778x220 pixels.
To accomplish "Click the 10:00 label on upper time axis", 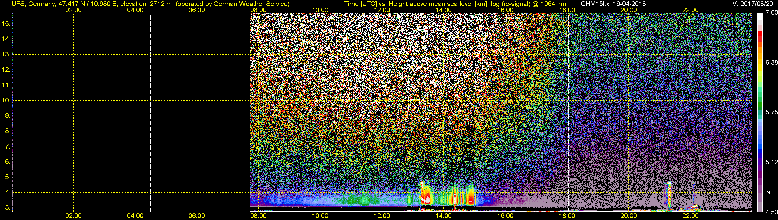I will pos(320,10).
